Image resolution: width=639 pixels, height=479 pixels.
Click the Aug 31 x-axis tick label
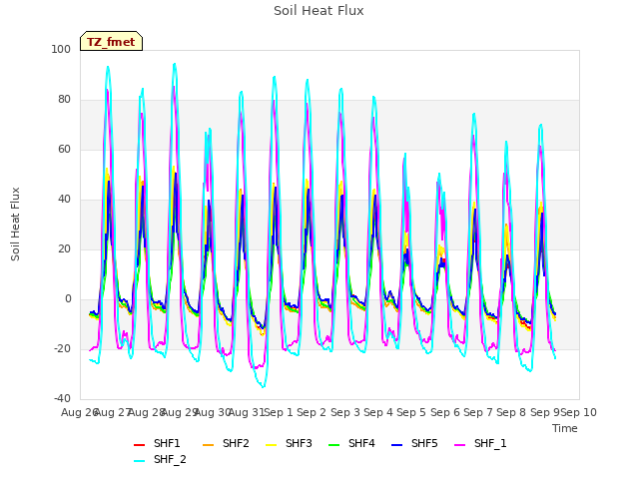(247, 412)
